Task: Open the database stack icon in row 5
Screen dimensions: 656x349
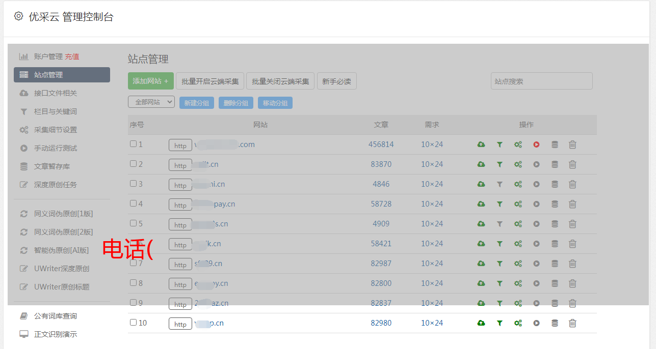Action: click(x=555, y=224)
